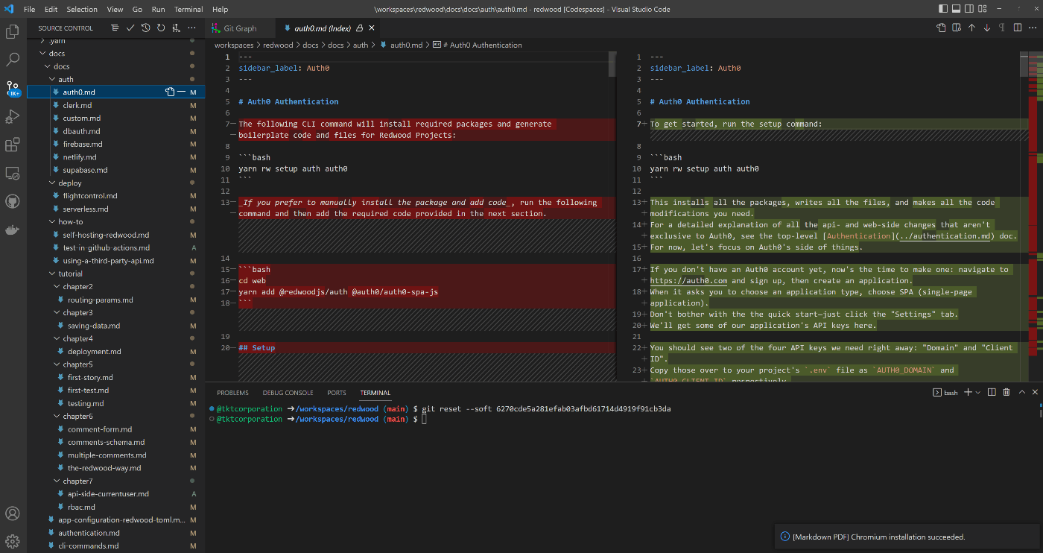Open the Source Control view icon
The image size is (1043, 553).
[13, 89]
